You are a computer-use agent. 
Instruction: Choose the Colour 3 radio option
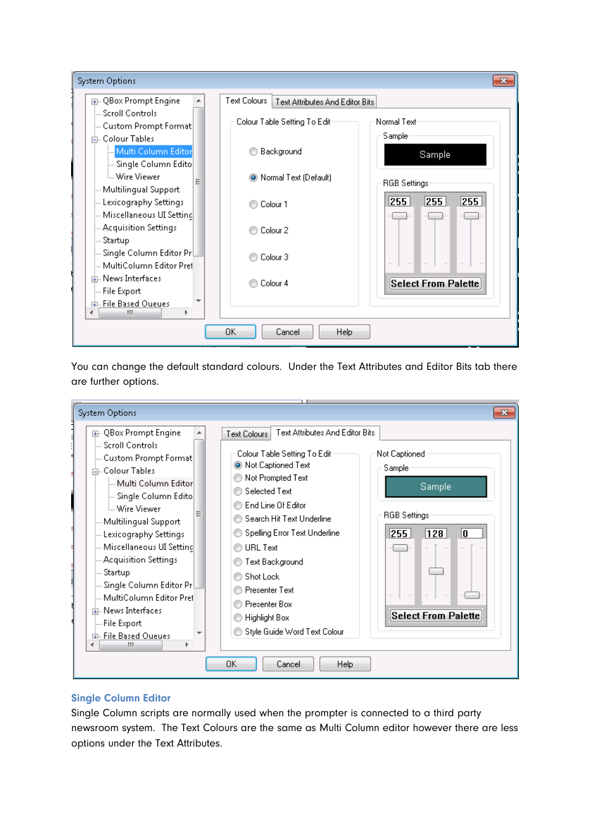(253, 257)
